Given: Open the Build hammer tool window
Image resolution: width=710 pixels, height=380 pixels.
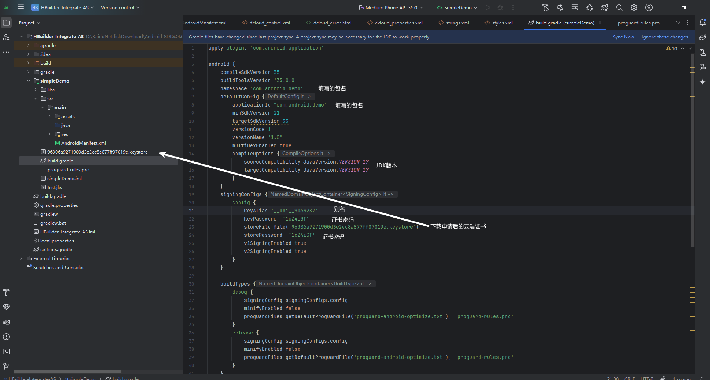Looking at the screenshot, I should tap(6, 292).
